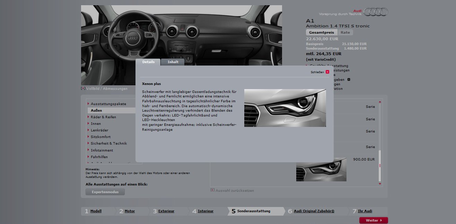Image resolution: width=456 pixels, height=224 pixels.
Task: Close the Xenon plus details popup
Action: pyautogui.click(x=327, y=72)
